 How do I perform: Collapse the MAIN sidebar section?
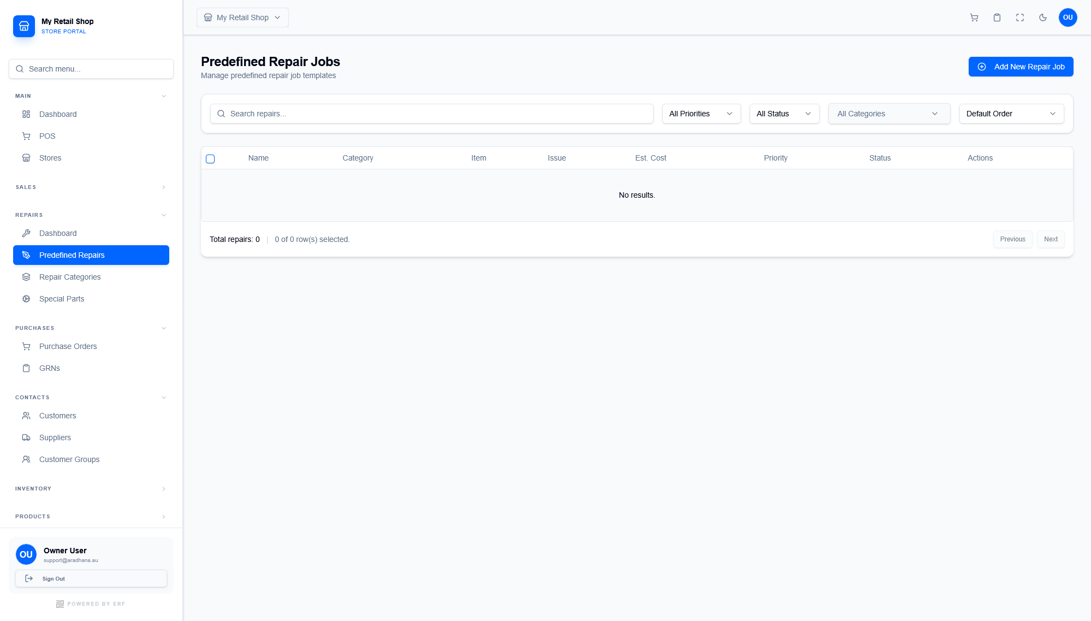(x=91, y=96)
